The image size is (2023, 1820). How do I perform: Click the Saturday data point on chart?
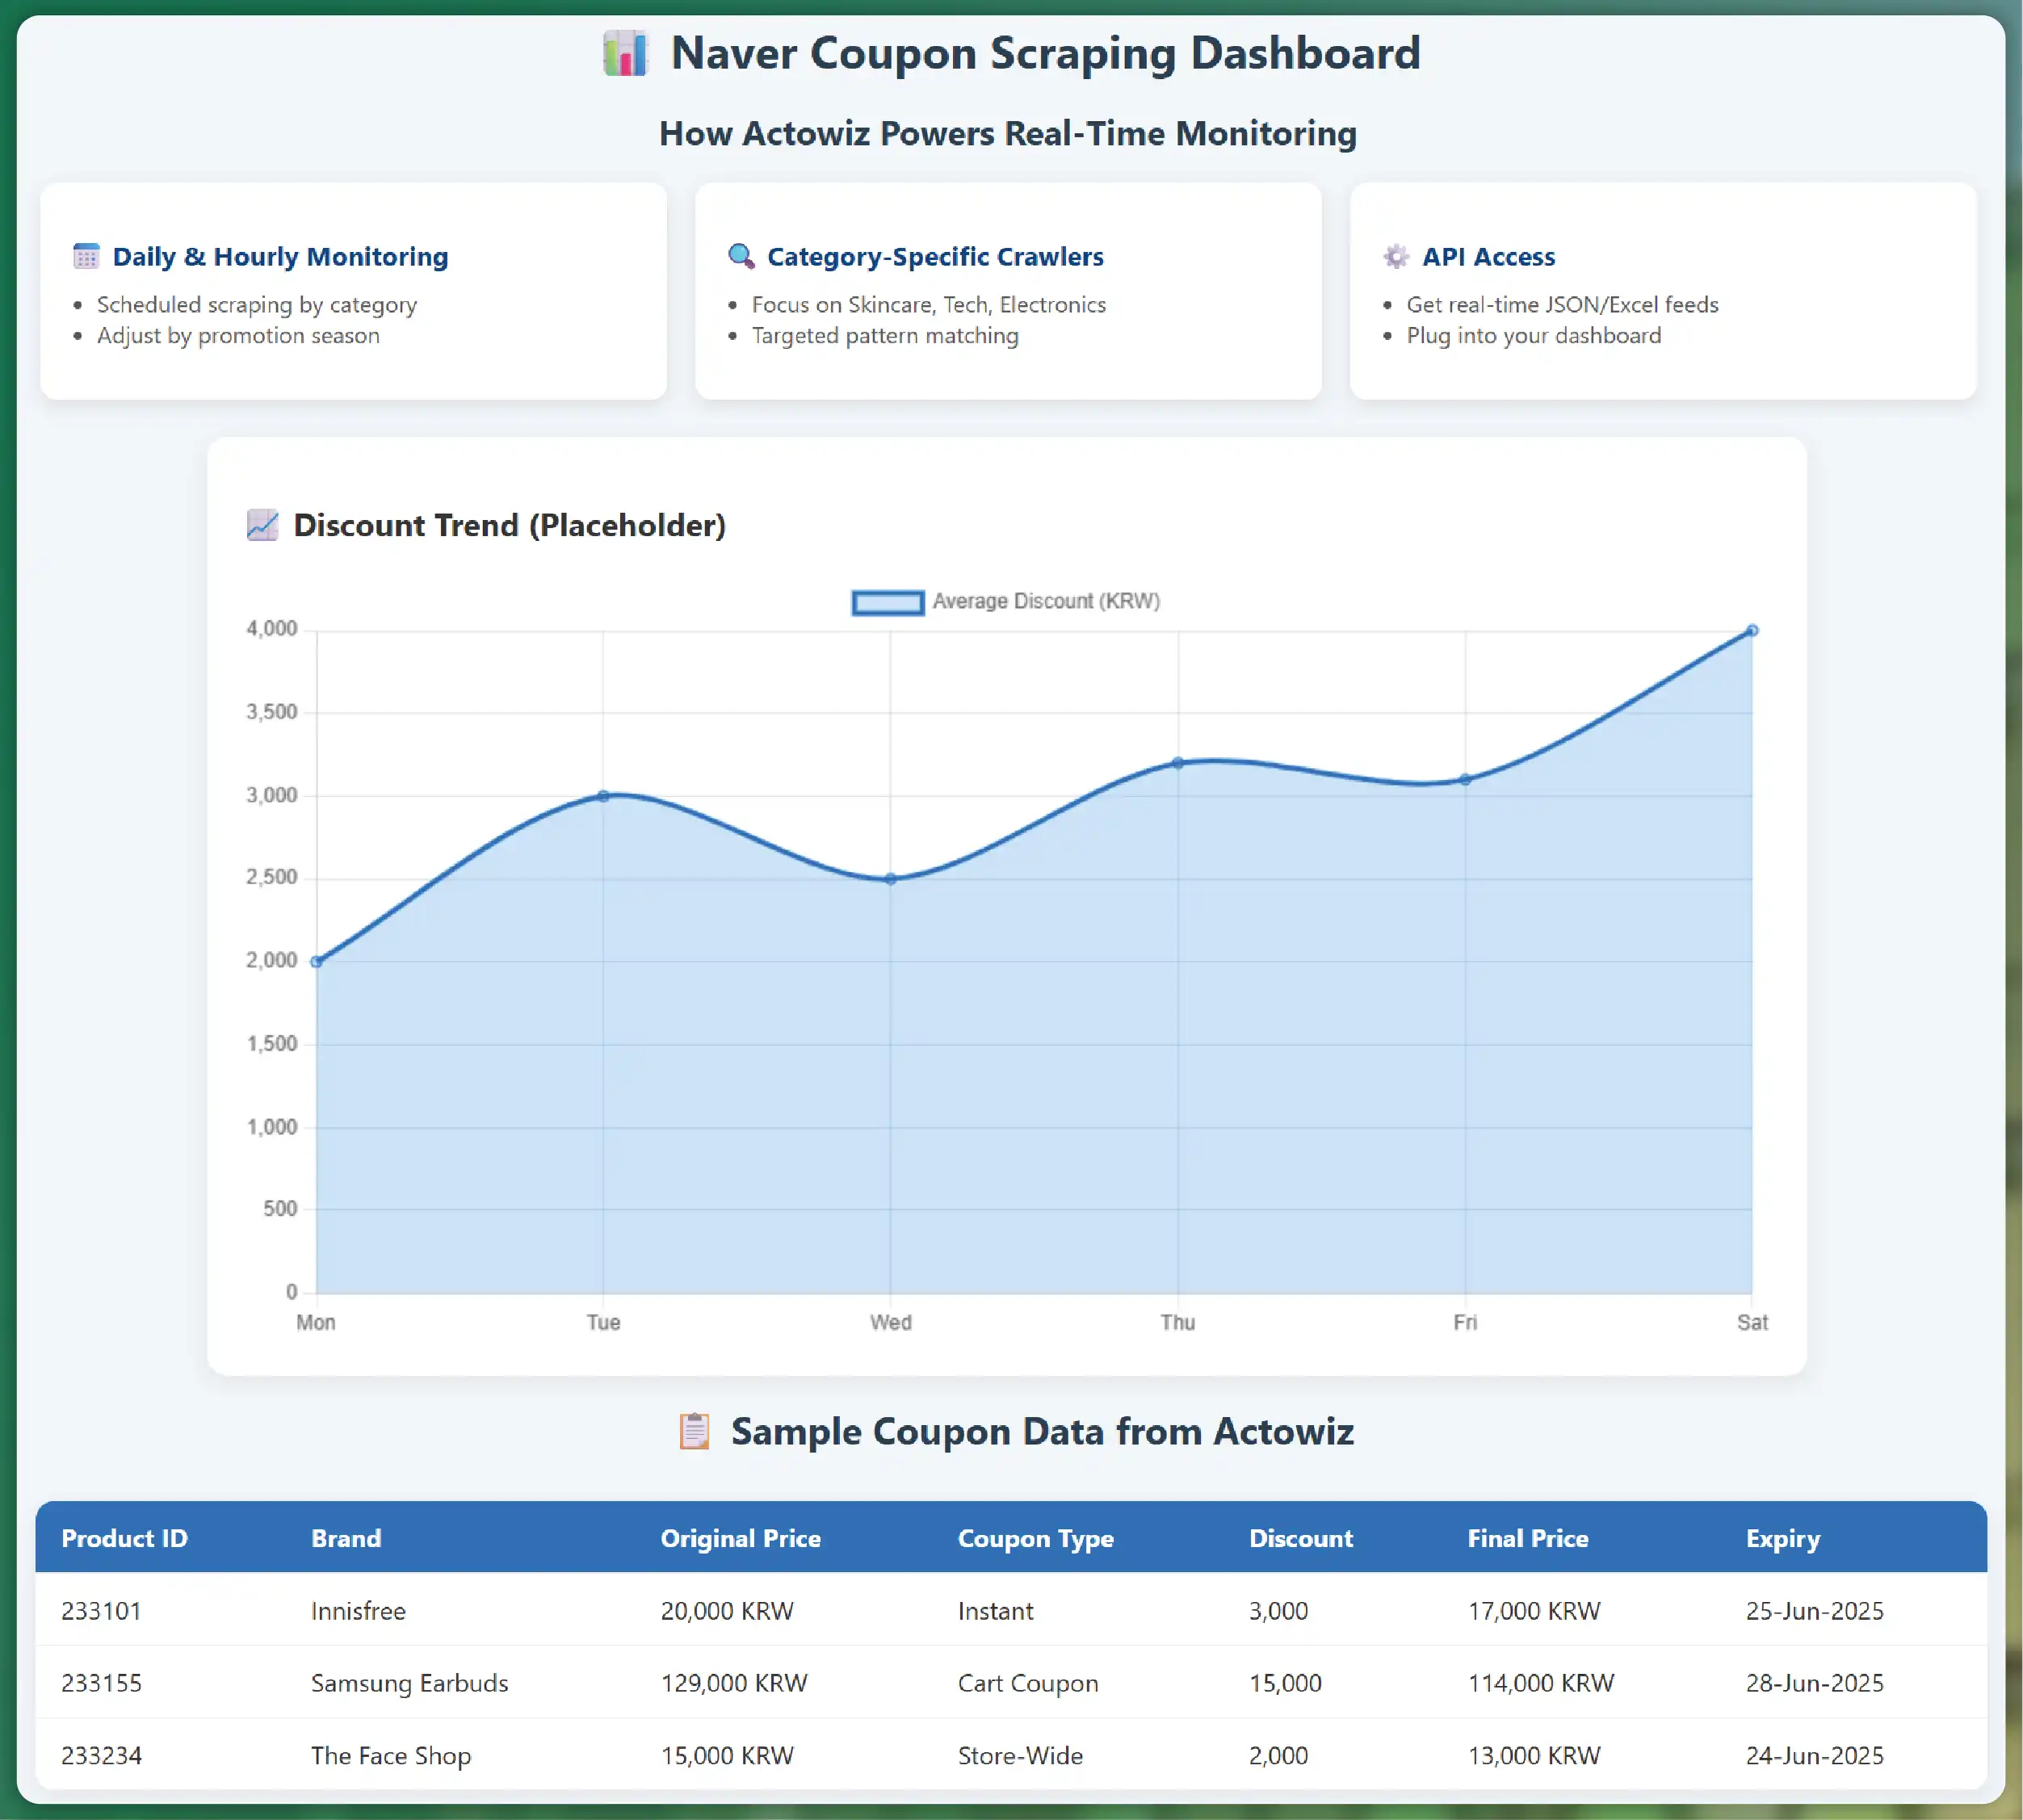(x=1752, y=631)
